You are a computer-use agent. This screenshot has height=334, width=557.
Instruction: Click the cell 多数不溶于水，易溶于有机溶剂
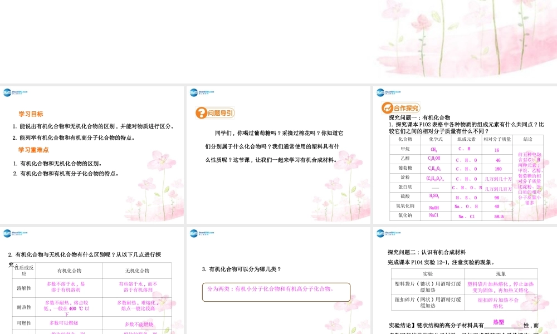[x=66, y=287]
